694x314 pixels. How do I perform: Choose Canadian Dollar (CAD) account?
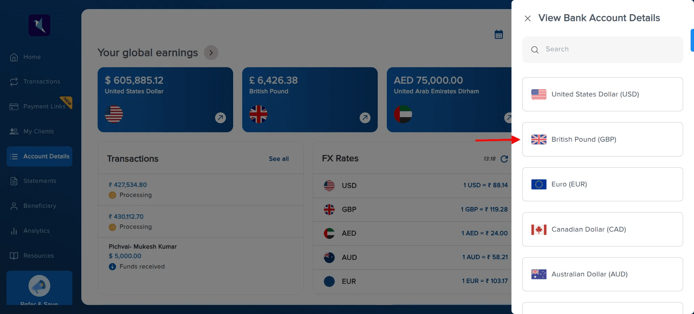click(x=603, y=229)
